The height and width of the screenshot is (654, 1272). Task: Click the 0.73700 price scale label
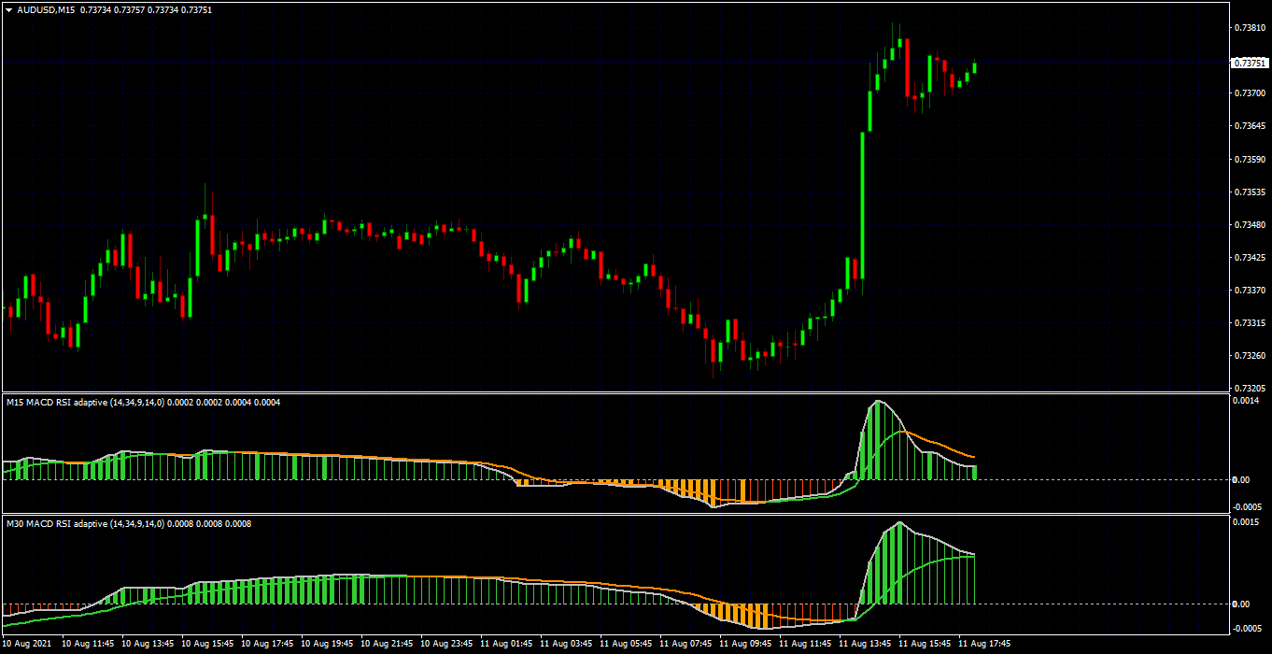pyautogui.click(x=1251, y=93)
